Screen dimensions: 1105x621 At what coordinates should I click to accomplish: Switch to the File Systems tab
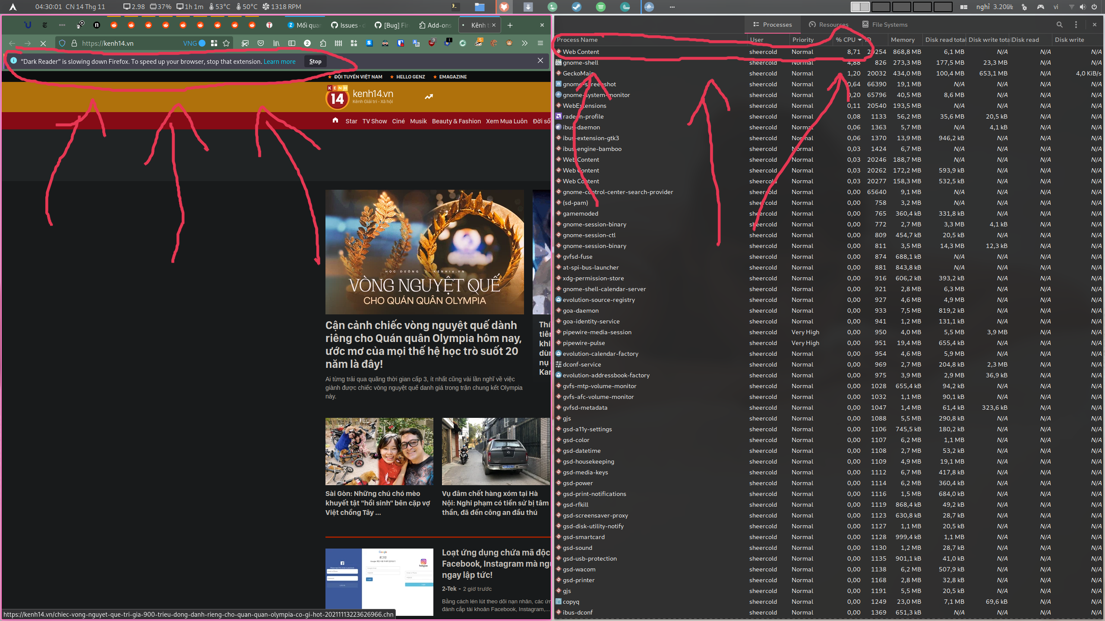click(x=884, y=25)
